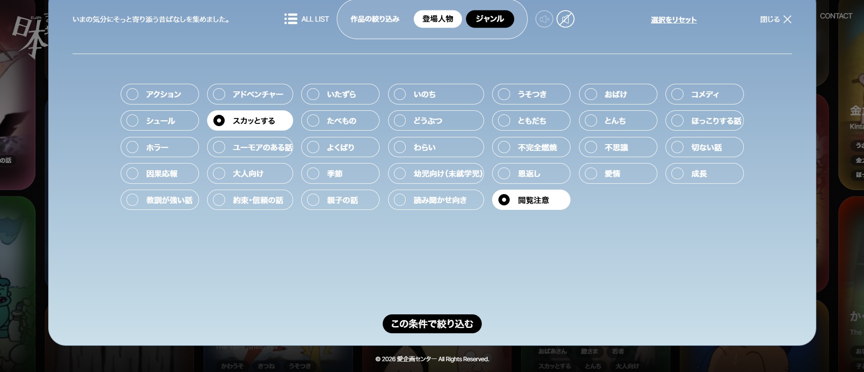Select the 成長 genre option
The height and width of the screenshot is (372, 864).
705,173
